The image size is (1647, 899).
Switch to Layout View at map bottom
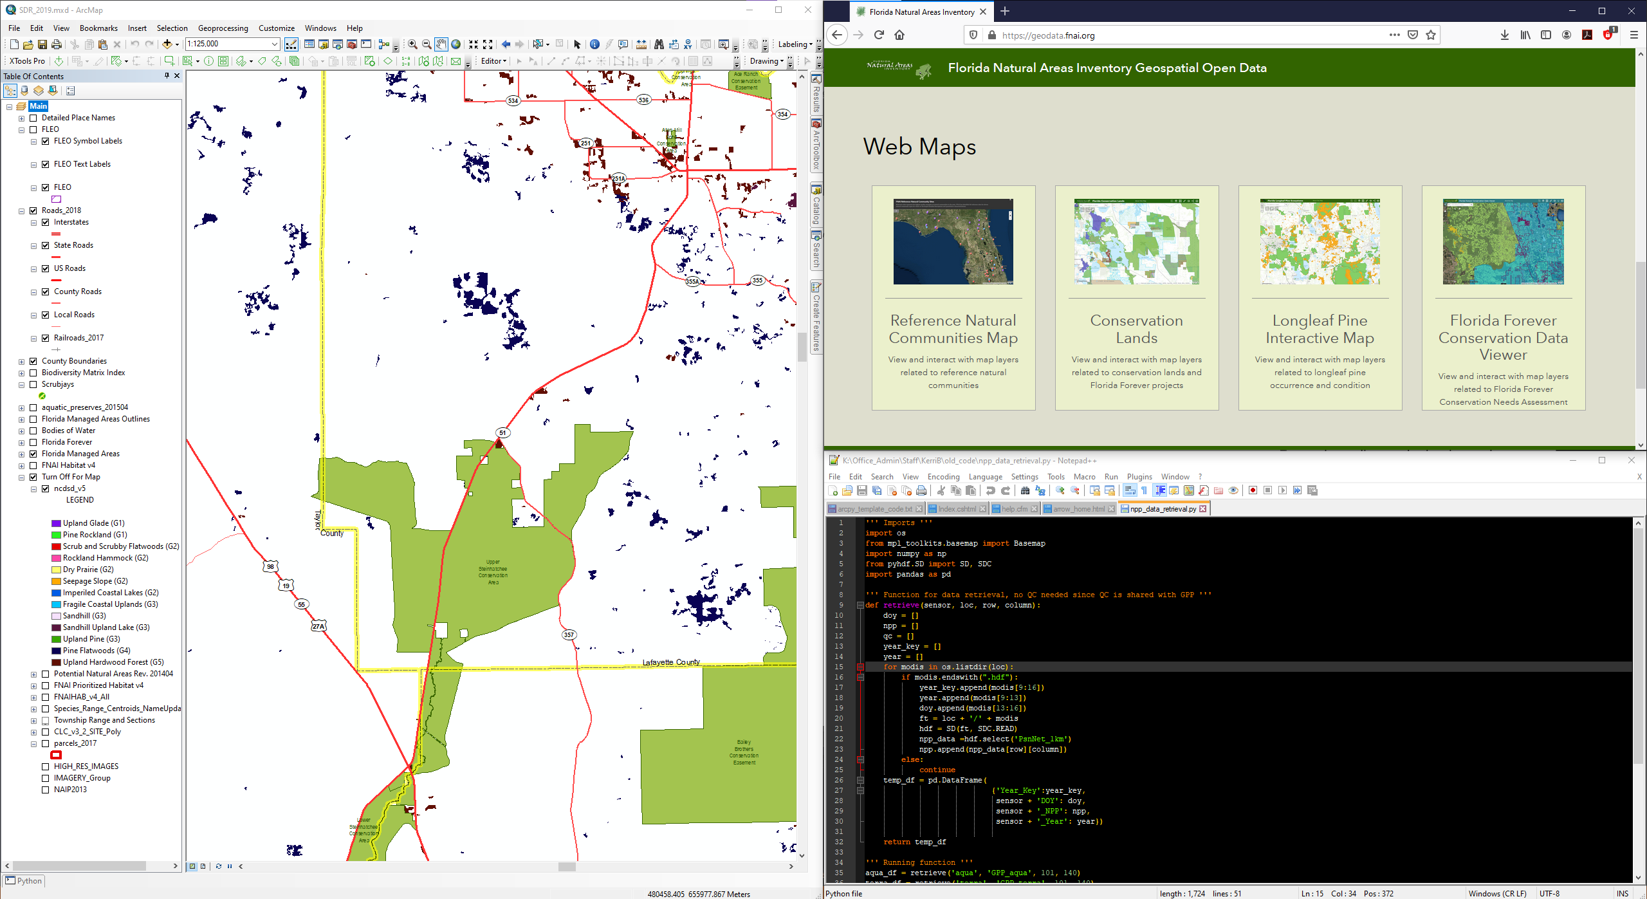[203, 866]
